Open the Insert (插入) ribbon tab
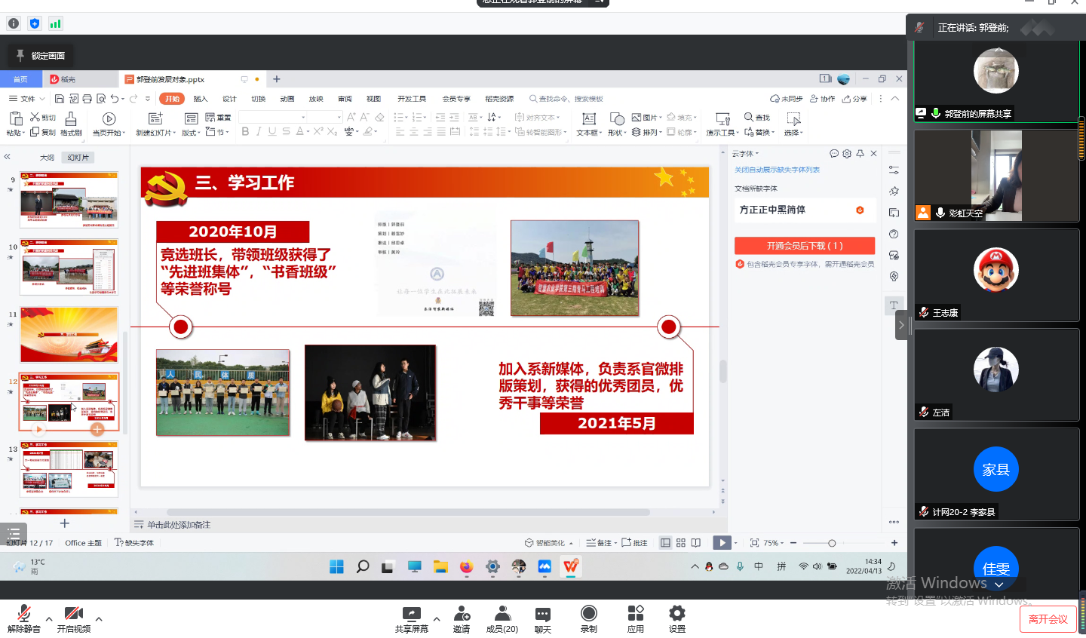The width and height of the screenshot is (1086, 638). click(200, 99)
